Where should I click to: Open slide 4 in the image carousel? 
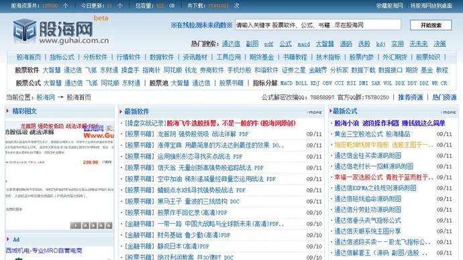coord(101,226)
